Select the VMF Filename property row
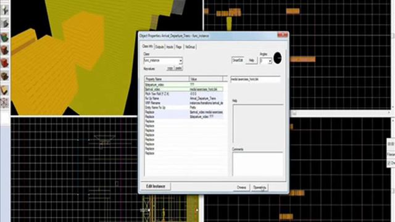This screenshot has height=222, width=395. pos(184,103)
